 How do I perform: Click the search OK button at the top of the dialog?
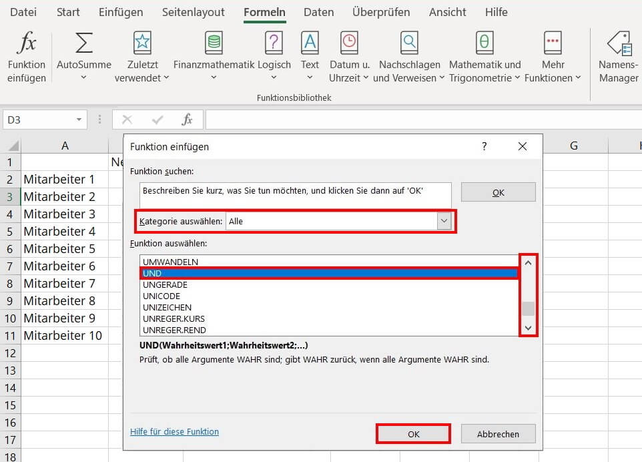pyautogui.click(x=499, y=192)
